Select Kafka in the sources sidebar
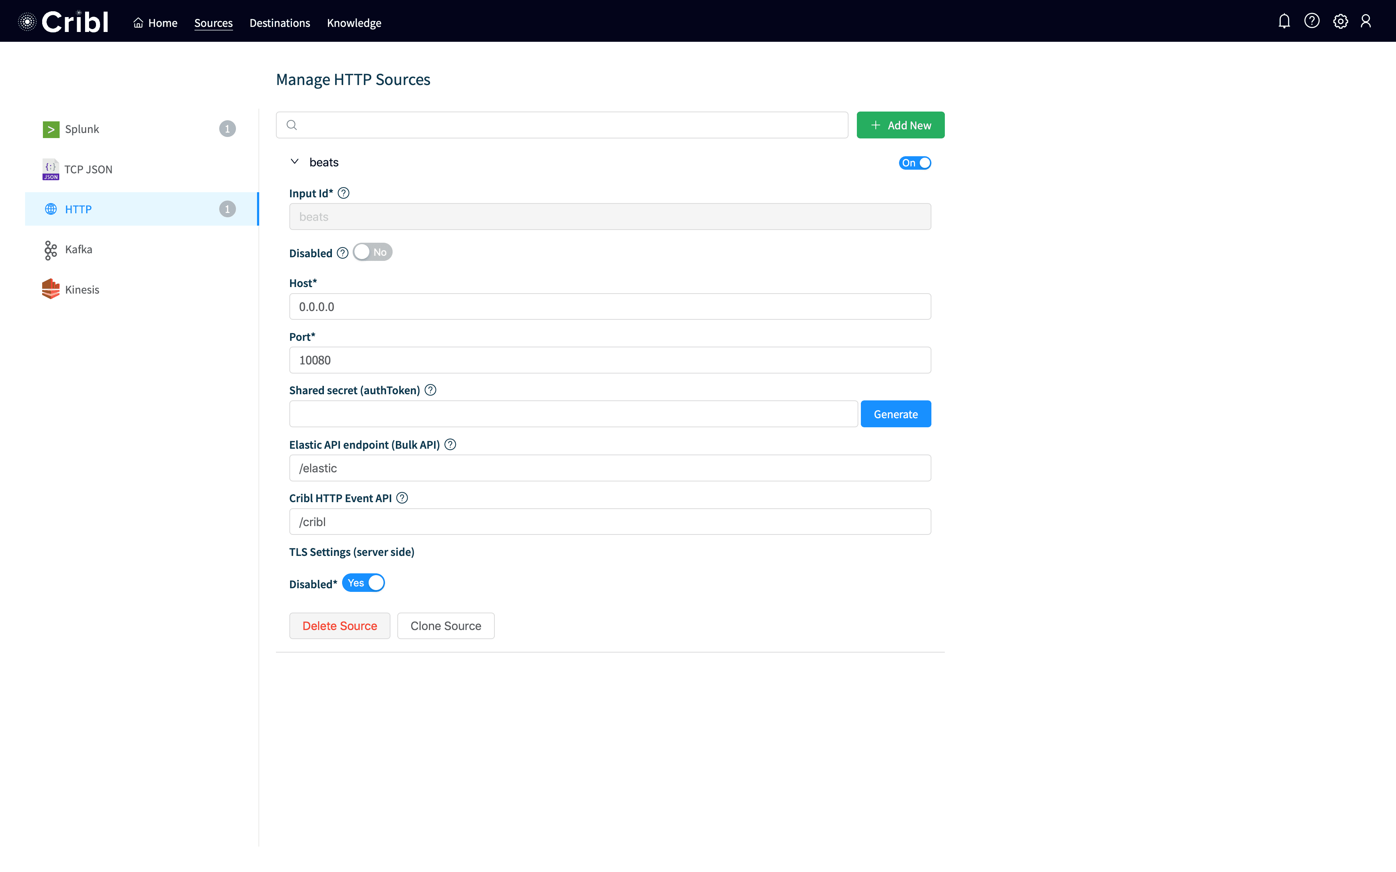This screenshot has height=872, width=1396. [79, 249]
